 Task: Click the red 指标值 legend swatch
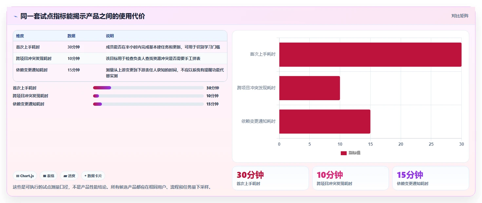pyautogui.click(x=344, y=153)
